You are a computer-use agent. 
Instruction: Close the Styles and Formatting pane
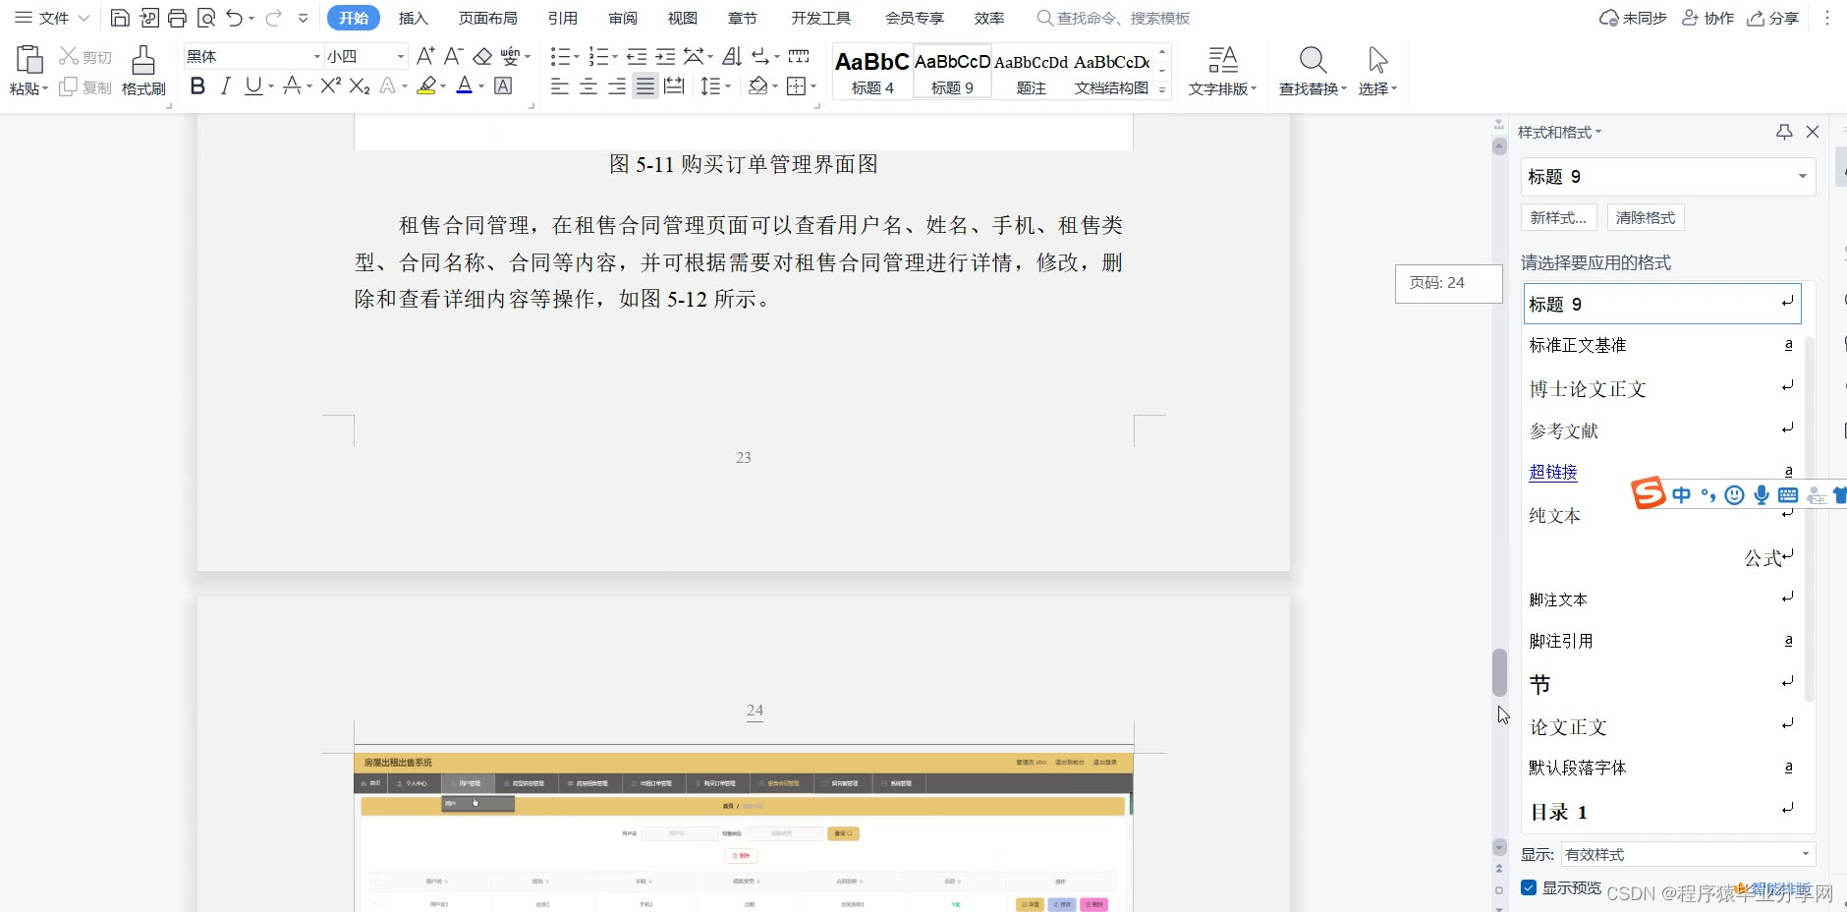click(x=1813, y=132)
